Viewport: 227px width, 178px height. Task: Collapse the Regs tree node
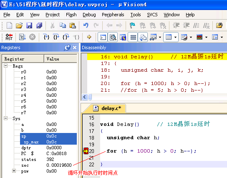pyautogui.click(x=5, y=66)
